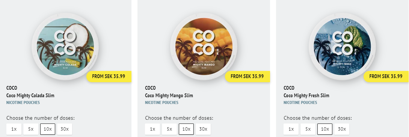Viewport: 409px width, 137px height.
Task: Click the Nicotine Pouches category under Mighty Fresh
Action: coord(300,102)
